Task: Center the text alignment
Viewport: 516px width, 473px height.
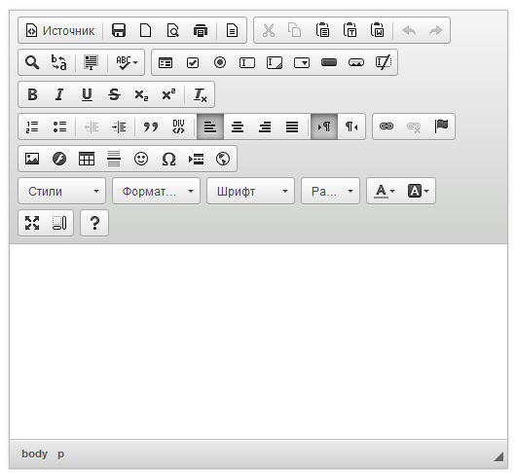Action: (x=238, y=127)
